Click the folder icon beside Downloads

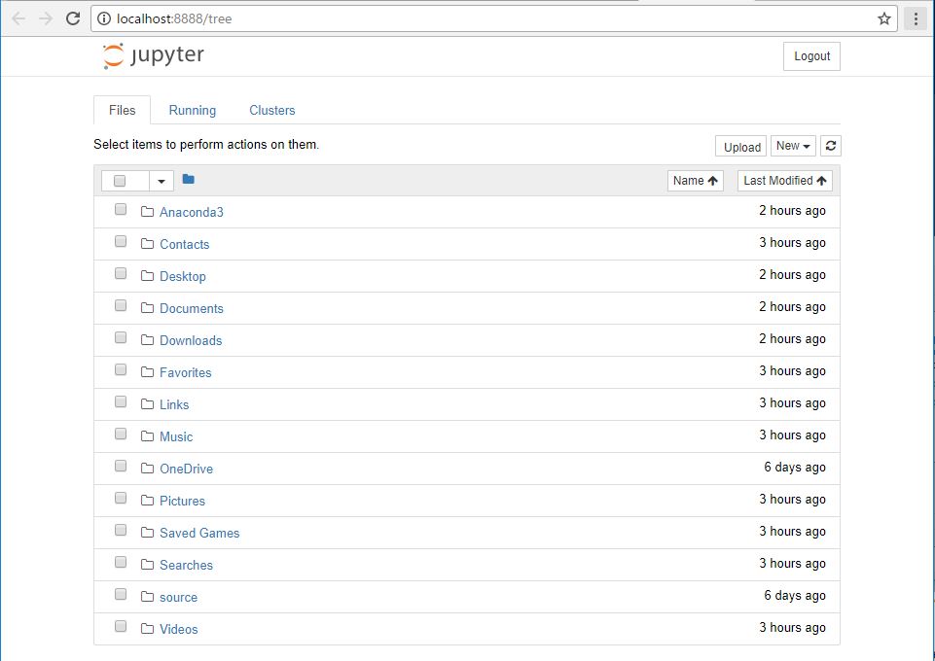[147, 340]
